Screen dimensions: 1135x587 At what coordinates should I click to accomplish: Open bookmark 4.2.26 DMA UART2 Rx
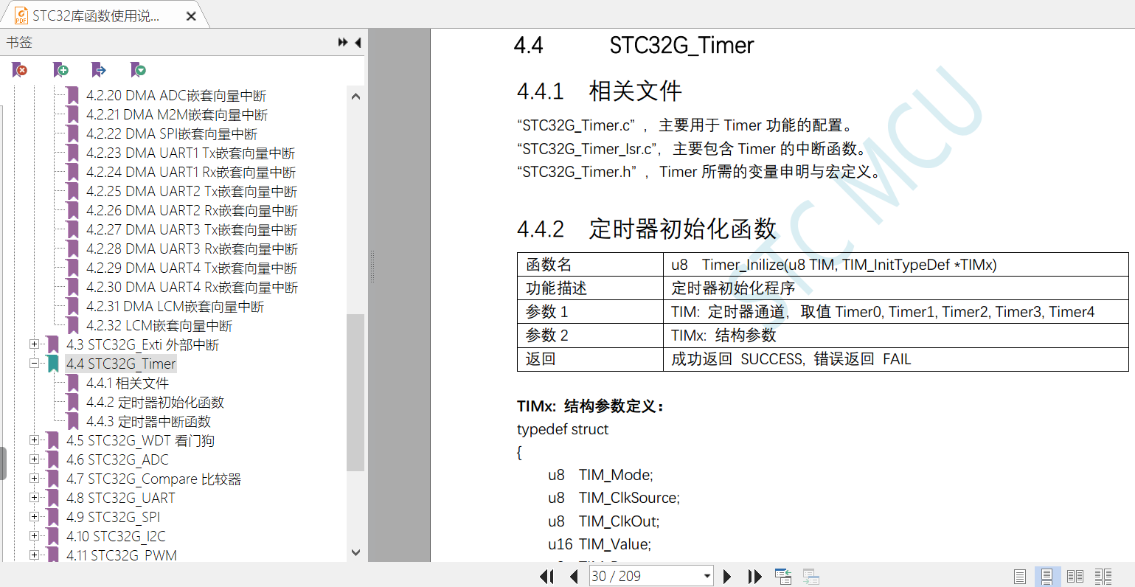coord(192,210)
